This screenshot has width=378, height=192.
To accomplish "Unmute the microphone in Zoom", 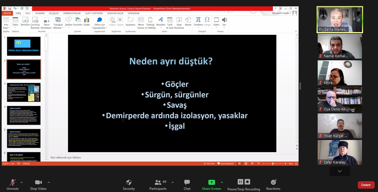I will click(12, 185).
